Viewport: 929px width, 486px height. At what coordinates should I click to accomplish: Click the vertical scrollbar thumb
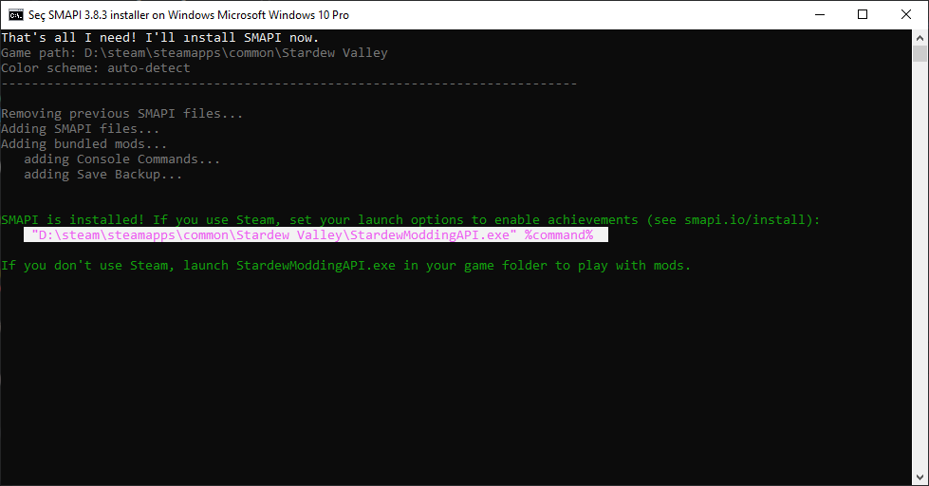tap(920, 54)
